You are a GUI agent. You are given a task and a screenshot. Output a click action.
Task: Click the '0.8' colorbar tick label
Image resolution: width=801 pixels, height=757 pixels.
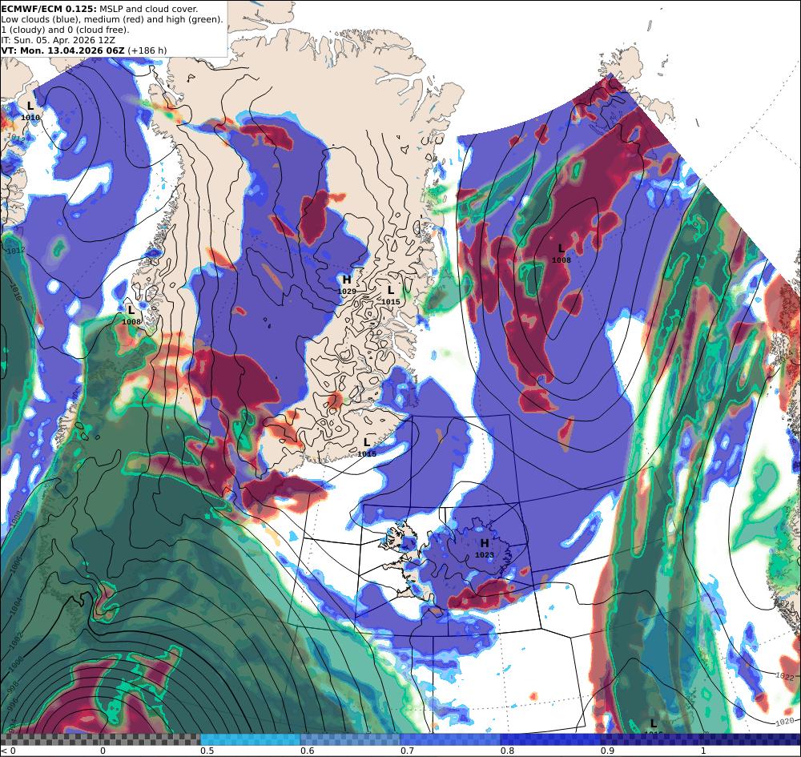coord(507,751)
